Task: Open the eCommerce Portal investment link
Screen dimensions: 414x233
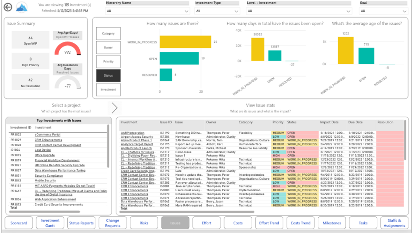Action: tap(47, 135)
